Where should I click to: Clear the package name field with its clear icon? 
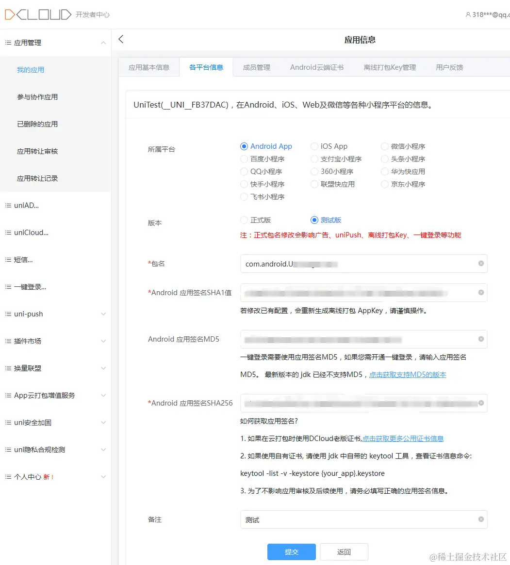tap(481, 264)
